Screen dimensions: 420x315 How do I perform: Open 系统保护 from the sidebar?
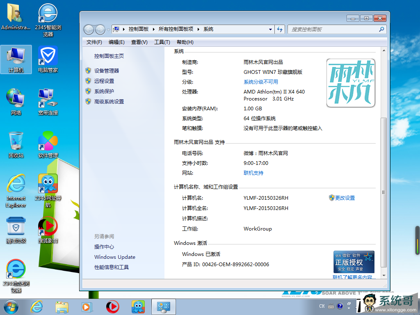(x=104, y=91)
